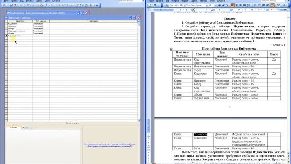Click the tab stop selector left of Word ruler

click(149, 10)
